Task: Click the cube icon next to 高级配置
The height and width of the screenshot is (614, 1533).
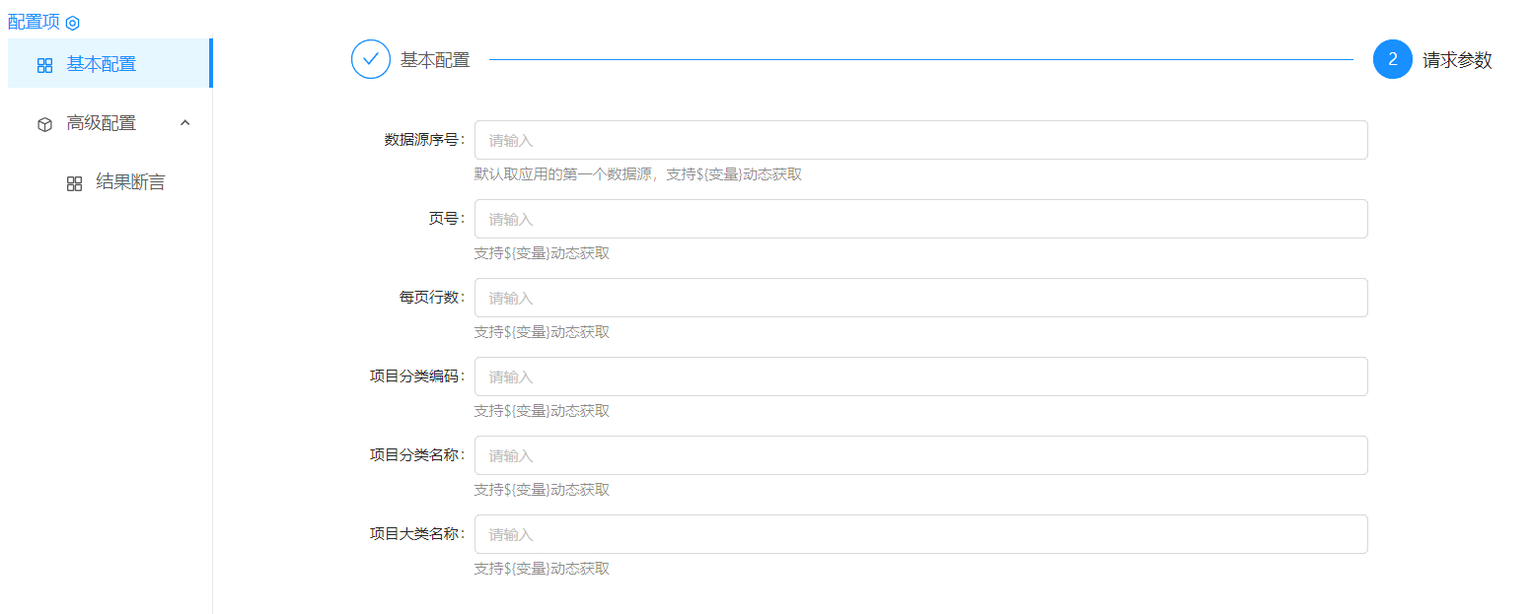Action: point(44,124)
